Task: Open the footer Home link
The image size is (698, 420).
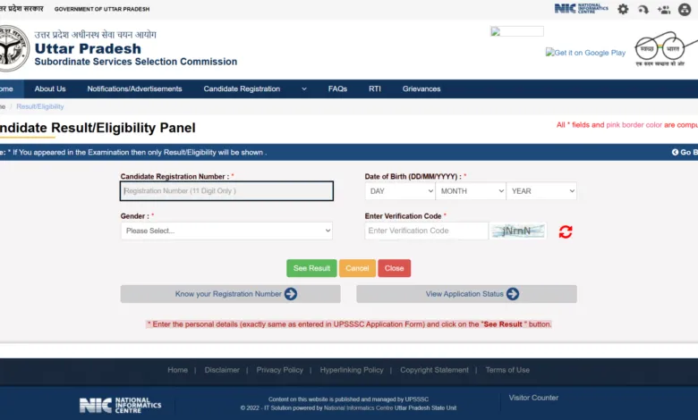Action: click(x=177, y=370)
